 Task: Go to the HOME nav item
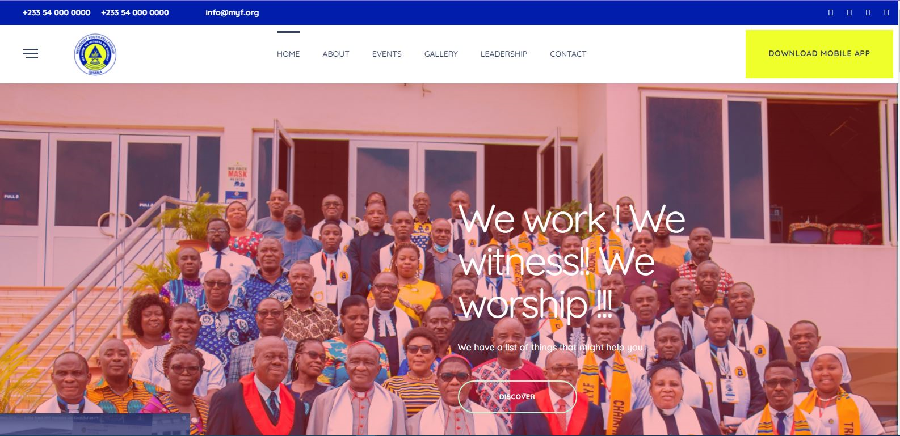point(288,54)
